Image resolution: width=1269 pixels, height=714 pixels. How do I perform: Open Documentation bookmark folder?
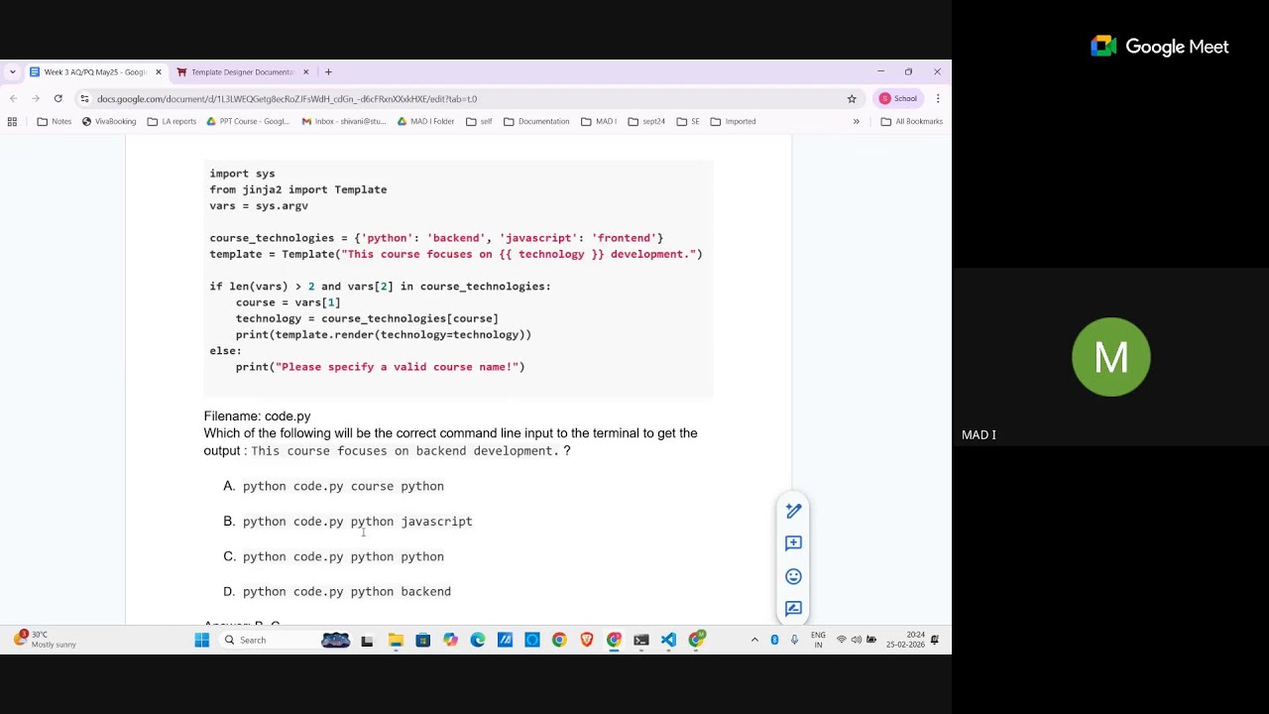[x=537, y=122]
